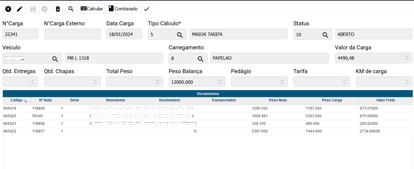Adjust the Valor da Carga spinner arrows

pyautogui.click(x=407, y=58)
